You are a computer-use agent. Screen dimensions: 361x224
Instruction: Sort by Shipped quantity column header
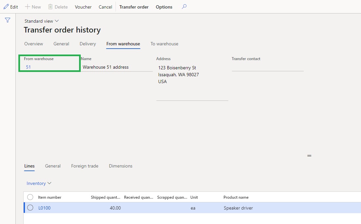tap(105, 197)
